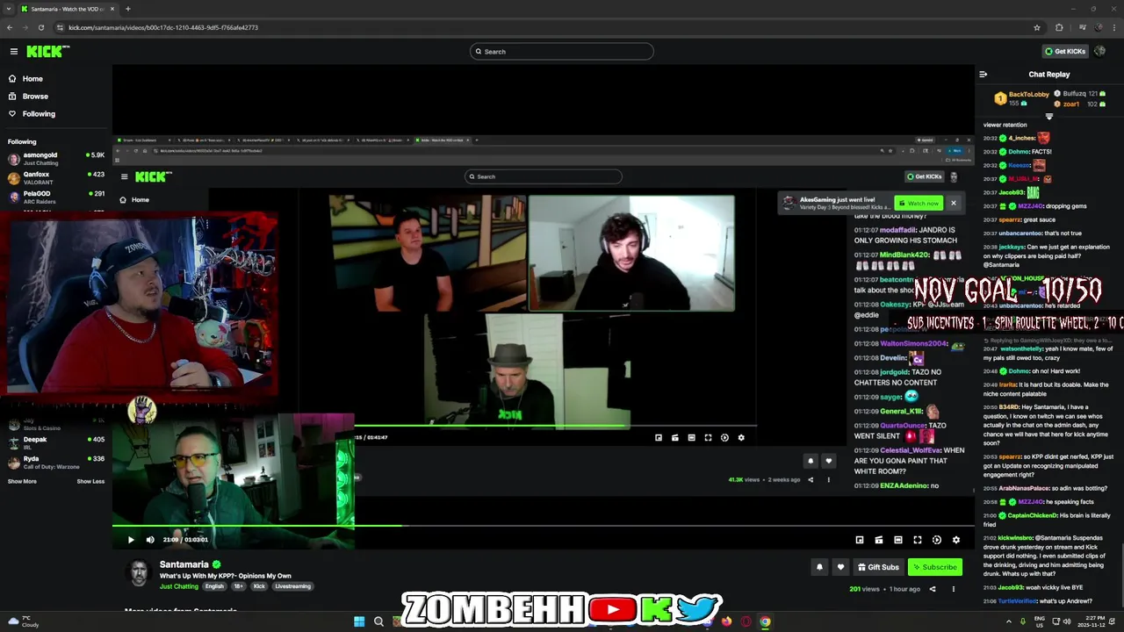The height and width of the screenshot is (632, 1124).
Task: Collapse the Chat Replay panel
Action: (983, 75)
